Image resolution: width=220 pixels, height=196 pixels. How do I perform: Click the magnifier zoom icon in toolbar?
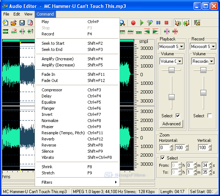click(x=122, y=23)
